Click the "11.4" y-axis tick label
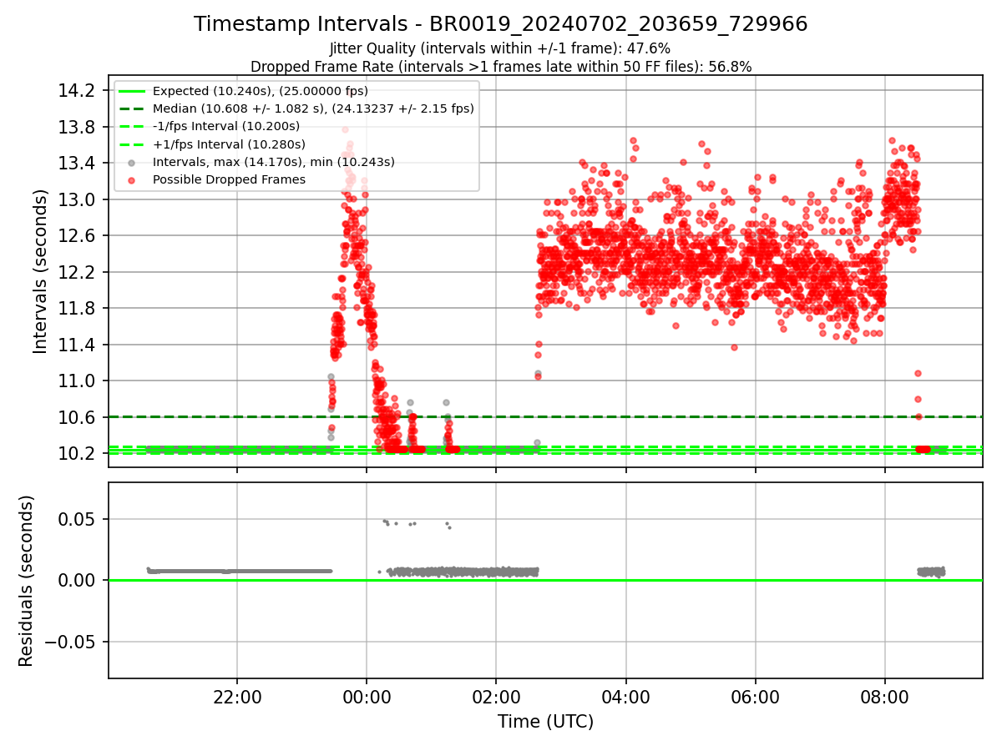The image size is (1002, 751). 76,345
